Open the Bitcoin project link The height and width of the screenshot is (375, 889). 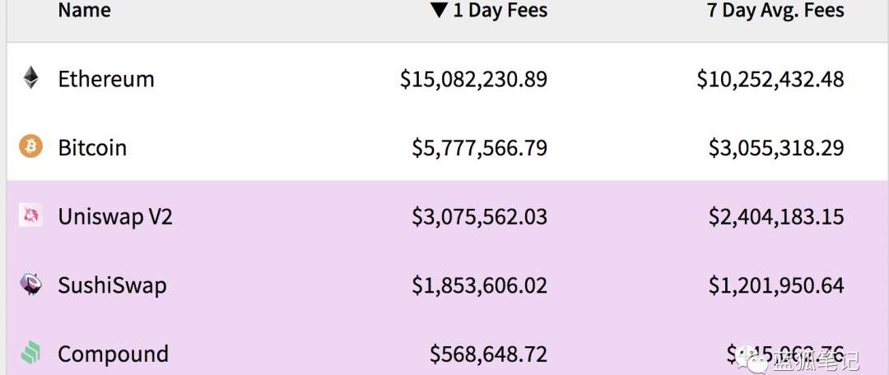92,148
